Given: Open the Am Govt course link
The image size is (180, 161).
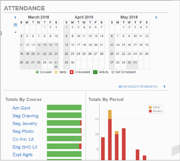Looking at the screenshot, I should (21, 108).
